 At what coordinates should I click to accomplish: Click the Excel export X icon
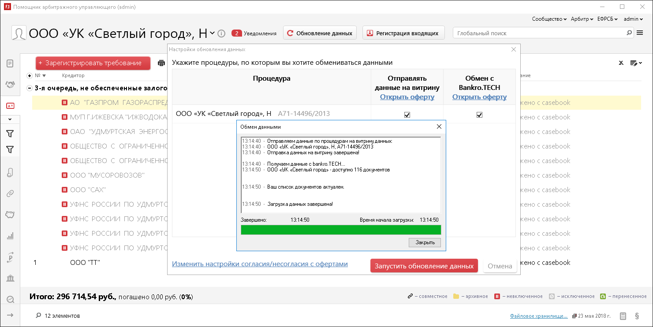(x=621, y=63)
